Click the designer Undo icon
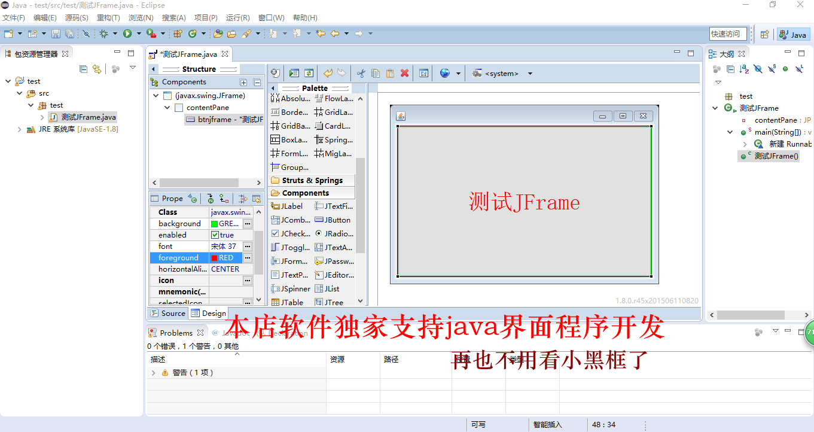 [328, 73]
